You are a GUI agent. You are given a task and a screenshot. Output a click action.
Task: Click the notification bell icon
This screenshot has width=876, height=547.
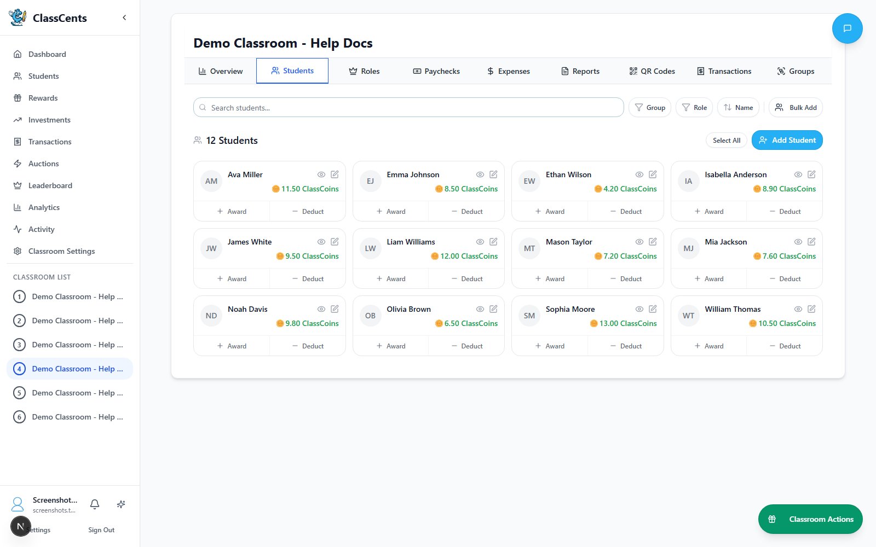click(95, 504)
